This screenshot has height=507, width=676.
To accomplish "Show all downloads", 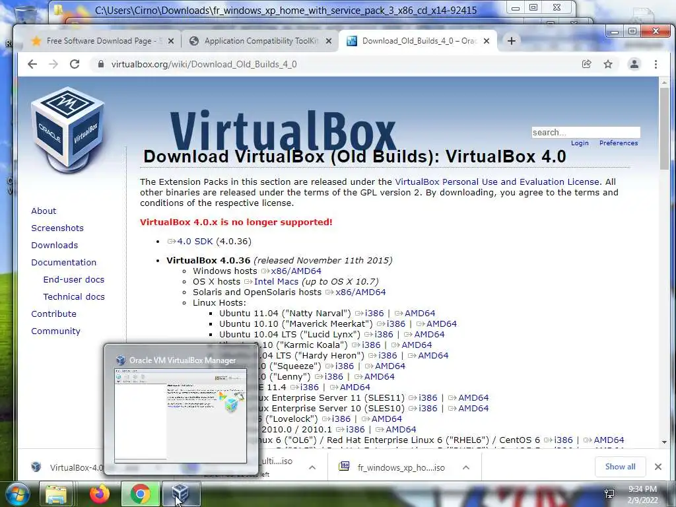I will tap(620, 467).
